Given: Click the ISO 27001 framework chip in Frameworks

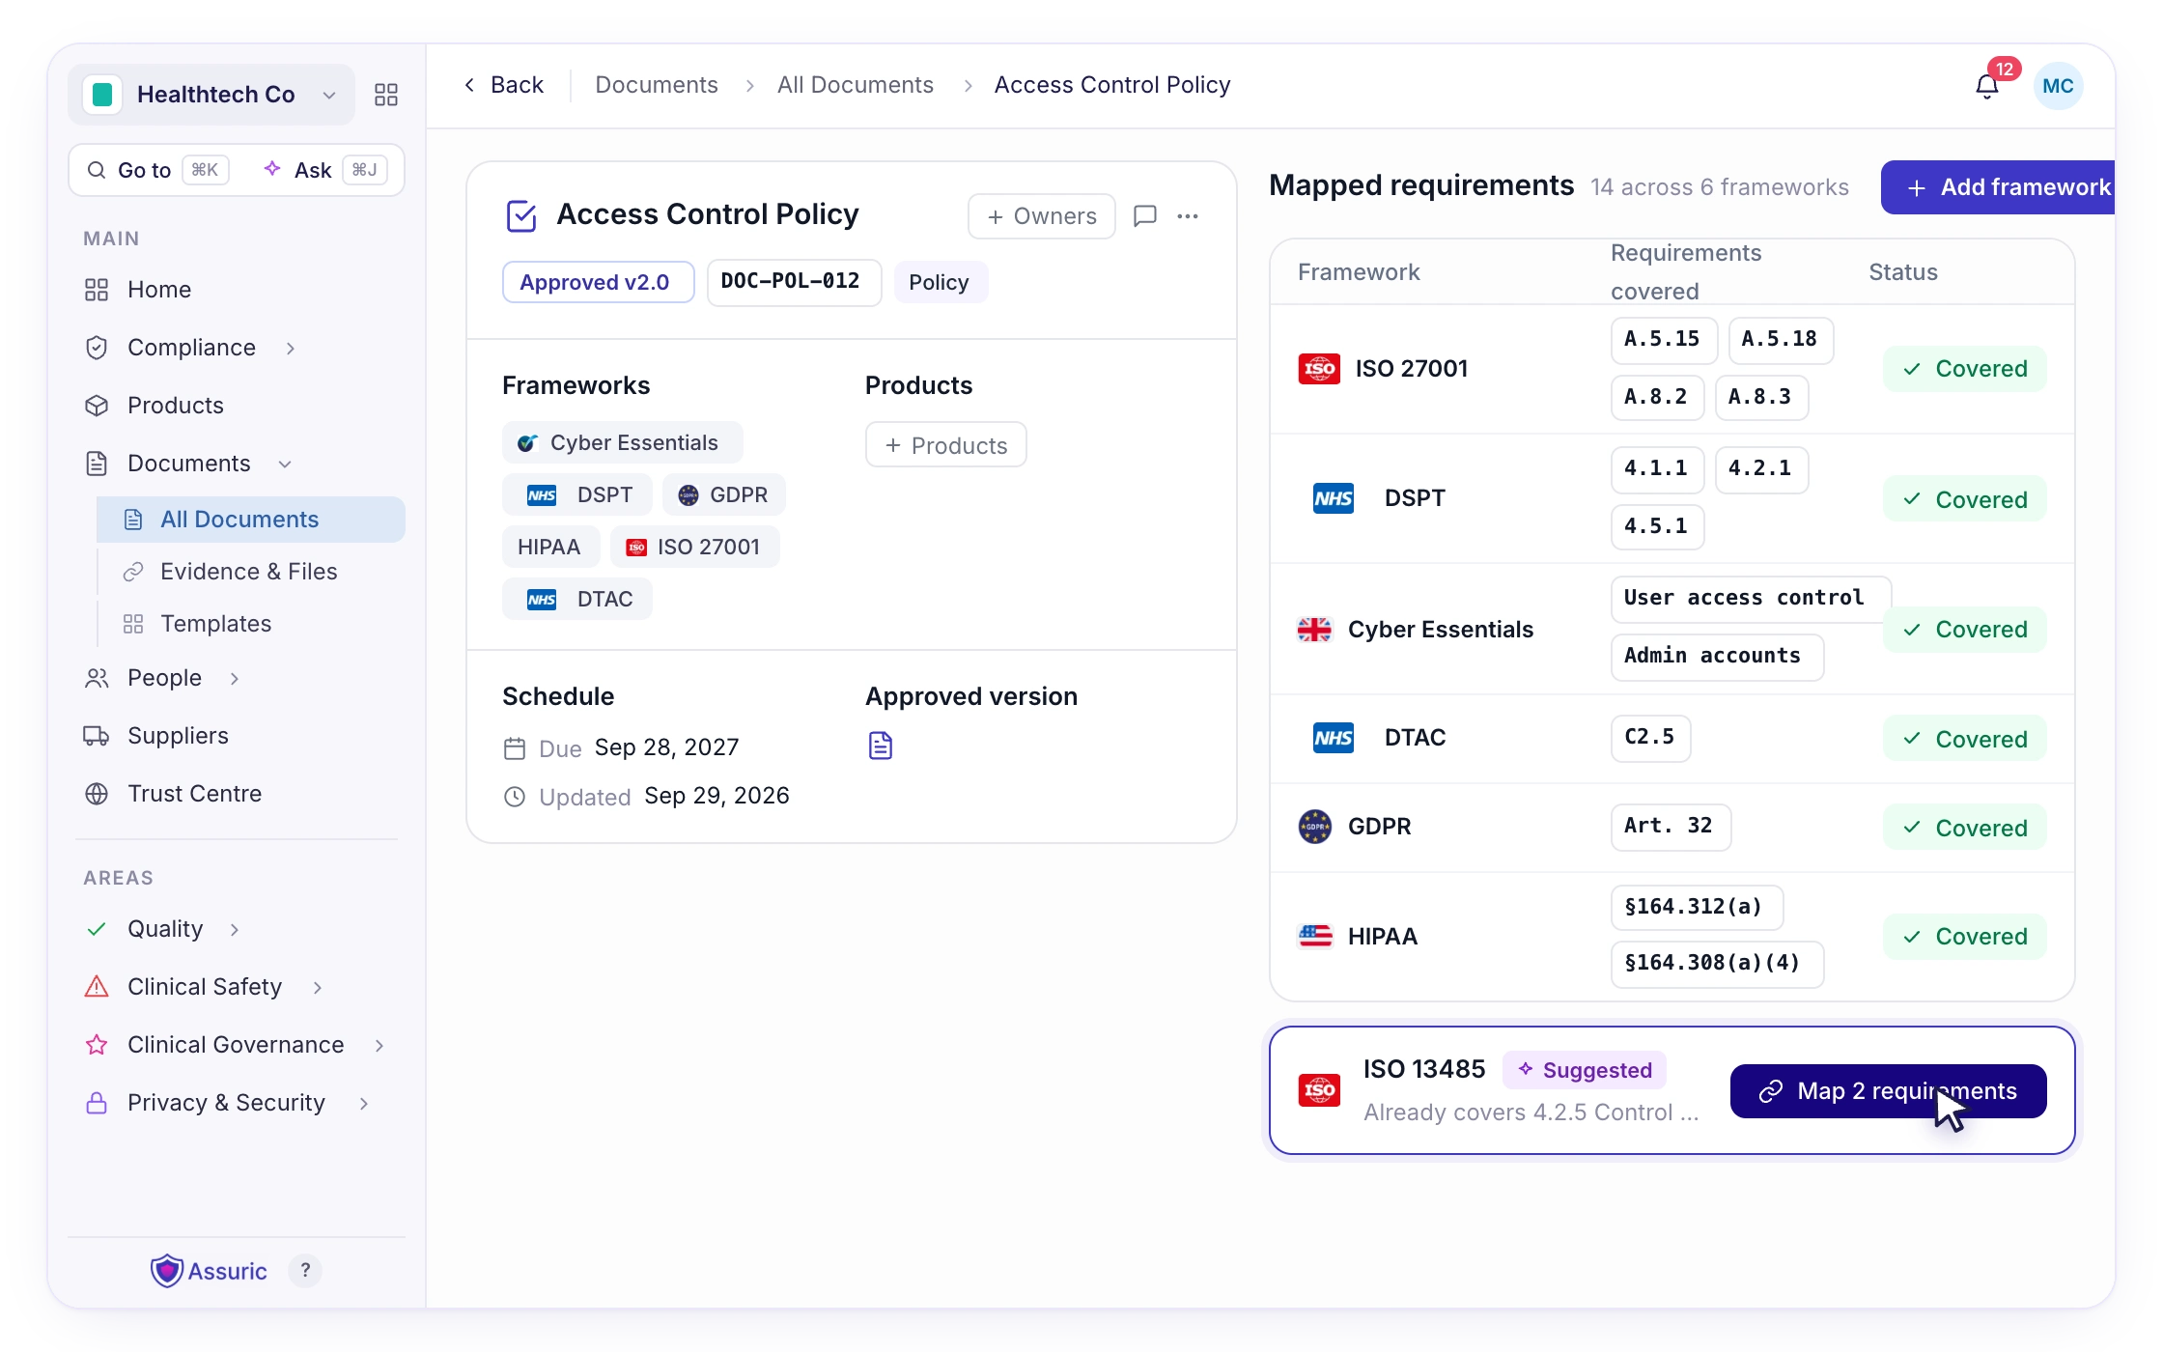Looking at the screenshot, I should click(694, 547).
